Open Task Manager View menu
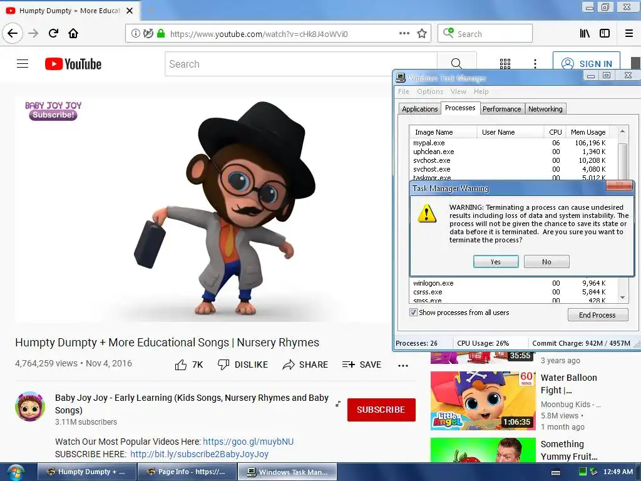Image resolution: width=641 pixels, height=481 pixels. (x=458, y=91)
